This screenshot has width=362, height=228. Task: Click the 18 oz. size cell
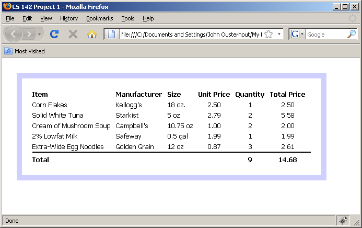[177, 105]
